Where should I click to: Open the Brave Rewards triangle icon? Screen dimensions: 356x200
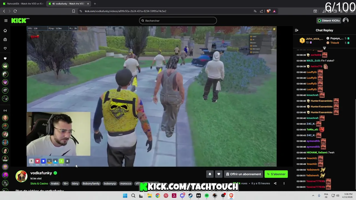point(274,11)
